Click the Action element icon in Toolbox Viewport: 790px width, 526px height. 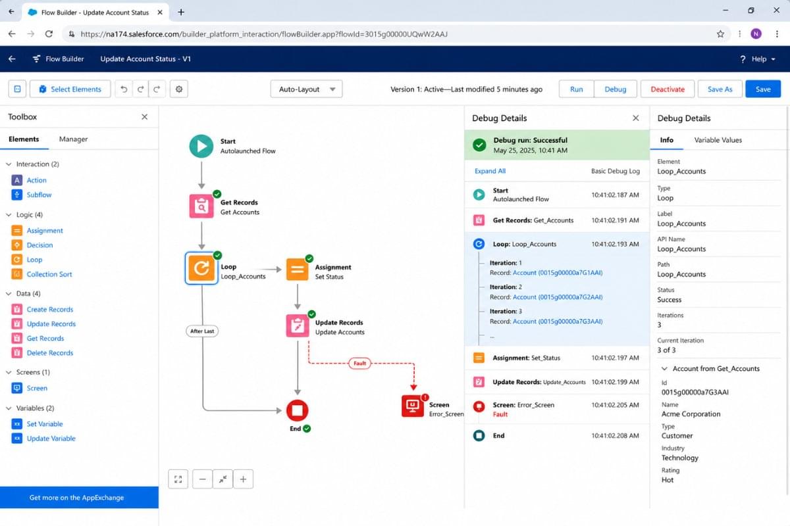(x=17, y=180)
